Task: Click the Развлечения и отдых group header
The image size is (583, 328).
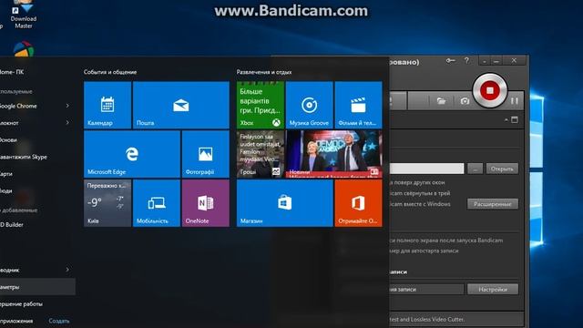Action: click(264, 72)
